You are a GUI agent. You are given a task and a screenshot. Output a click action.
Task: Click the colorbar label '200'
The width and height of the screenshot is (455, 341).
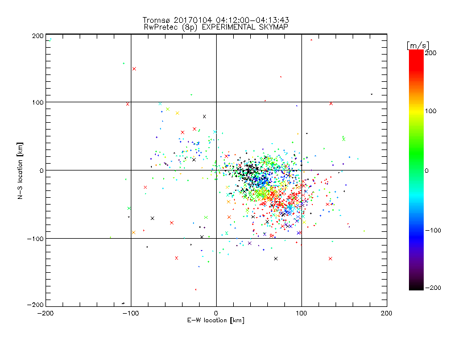431,53
